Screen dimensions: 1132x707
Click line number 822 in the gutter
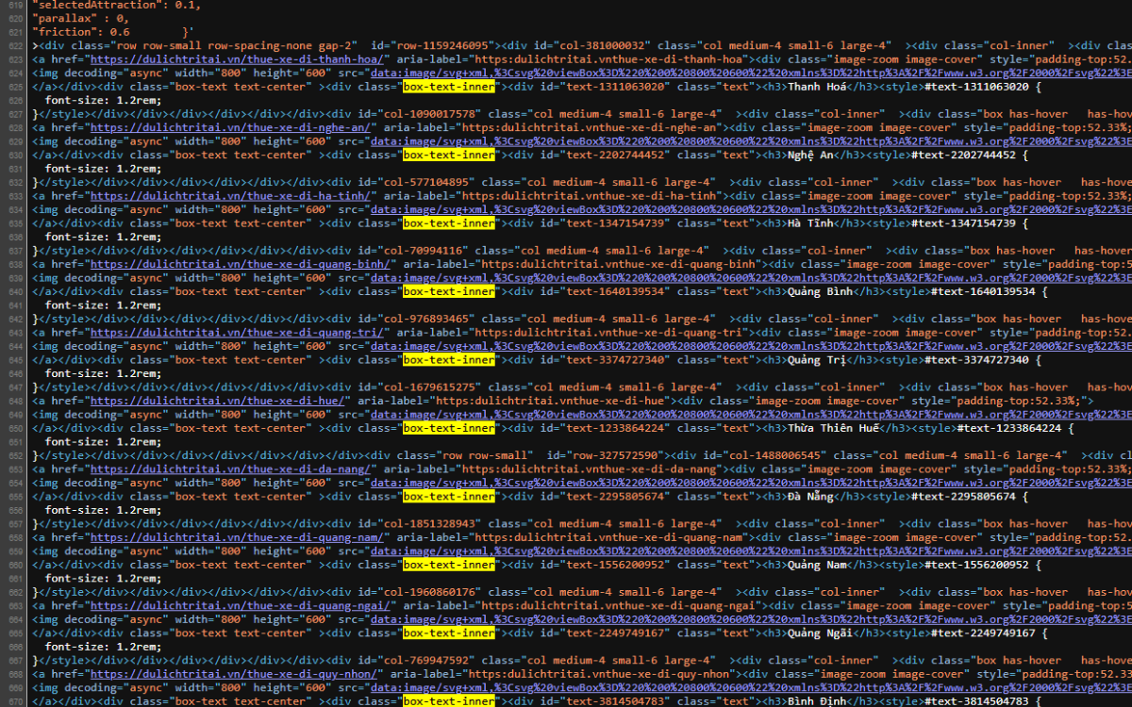(17, 45)
